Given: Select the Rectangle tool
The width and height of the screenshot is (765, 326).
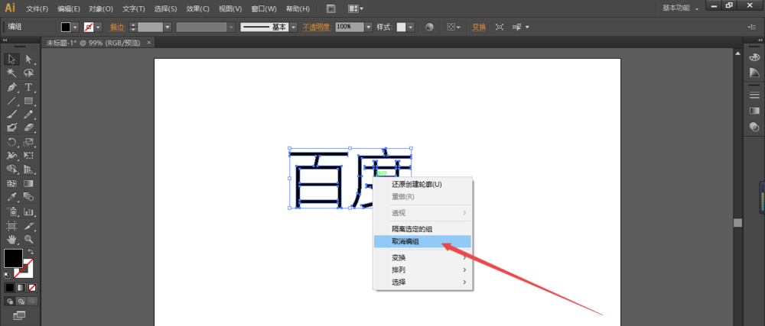Looking at the screenshot, I should click(x=29, y=101).
